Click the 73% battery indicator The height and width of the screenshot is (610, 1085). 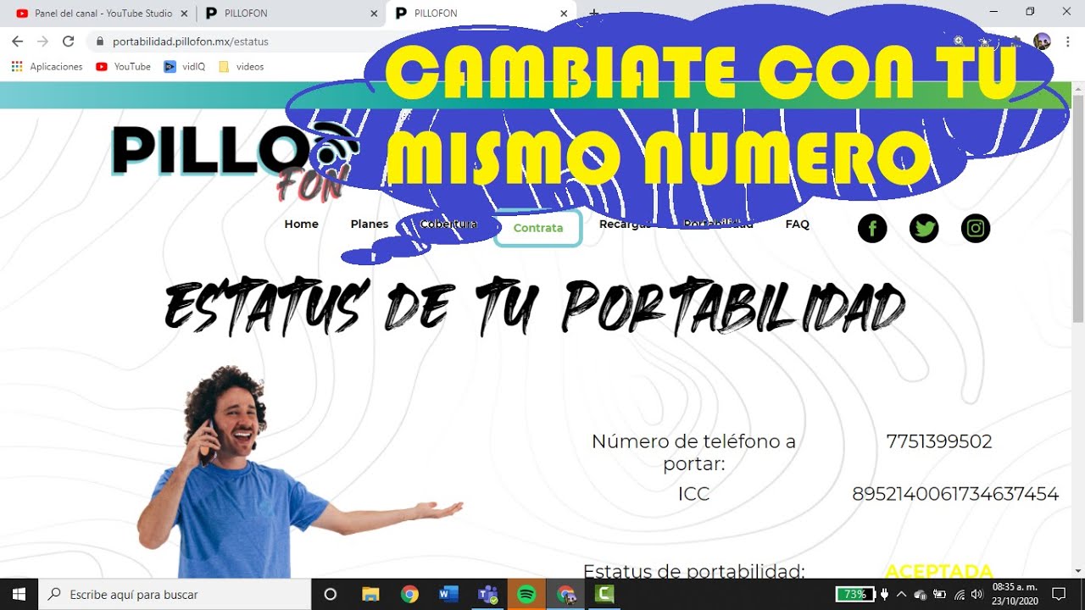click(855, 594)
